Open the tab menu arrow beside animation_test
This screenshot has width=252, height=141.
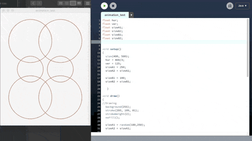pos(131,15)
